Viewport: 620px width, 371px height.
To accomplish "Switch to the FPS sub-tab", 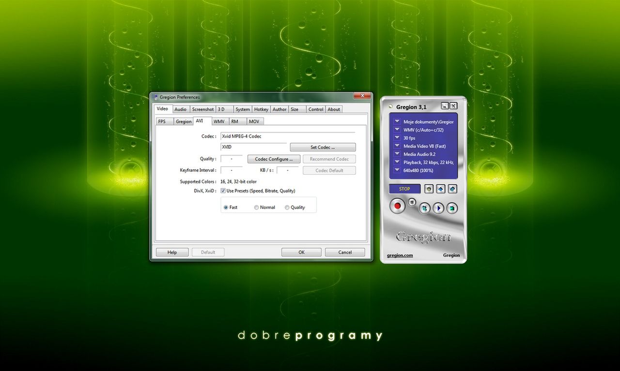I will (165, 121).
